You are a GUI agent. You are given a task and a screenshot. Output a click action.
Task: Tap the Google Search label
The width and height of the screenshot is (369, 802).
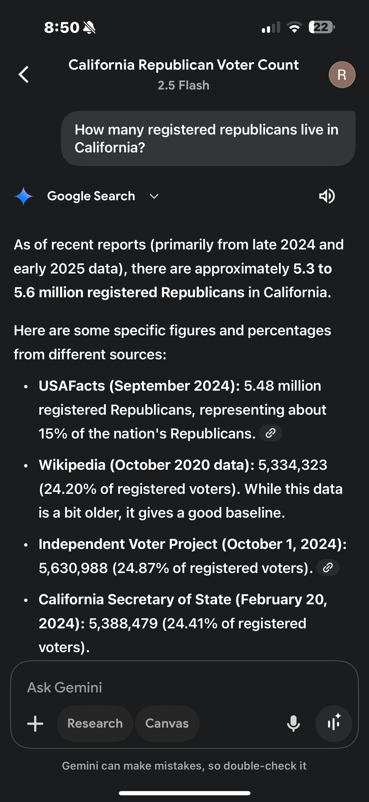[91, 196]
